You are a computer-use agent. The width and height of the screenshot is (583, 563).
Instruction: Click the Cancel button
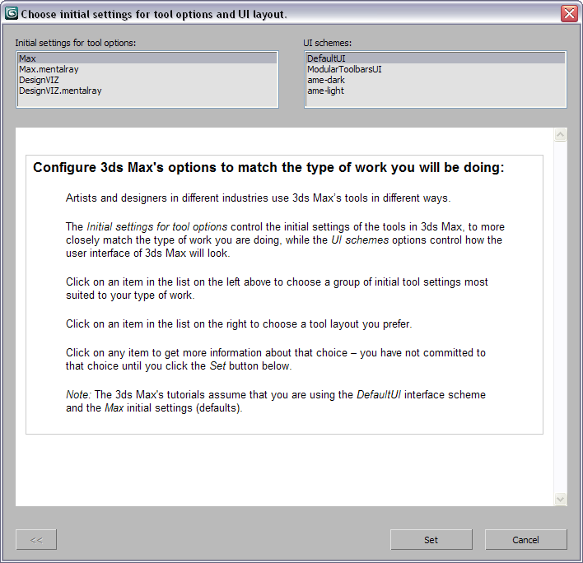(x=525, y=540)
